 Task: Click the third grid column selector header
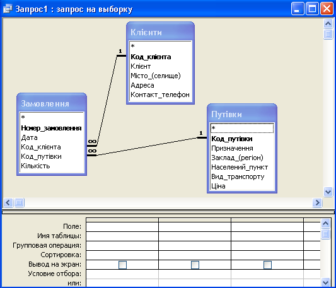click(267, 220)
